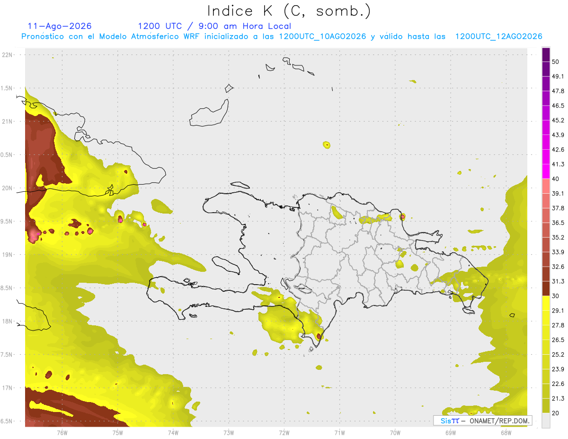Click the colorbar value "43.9"
The height and width of the screenshot is (439, 568).
click(558, 135)
